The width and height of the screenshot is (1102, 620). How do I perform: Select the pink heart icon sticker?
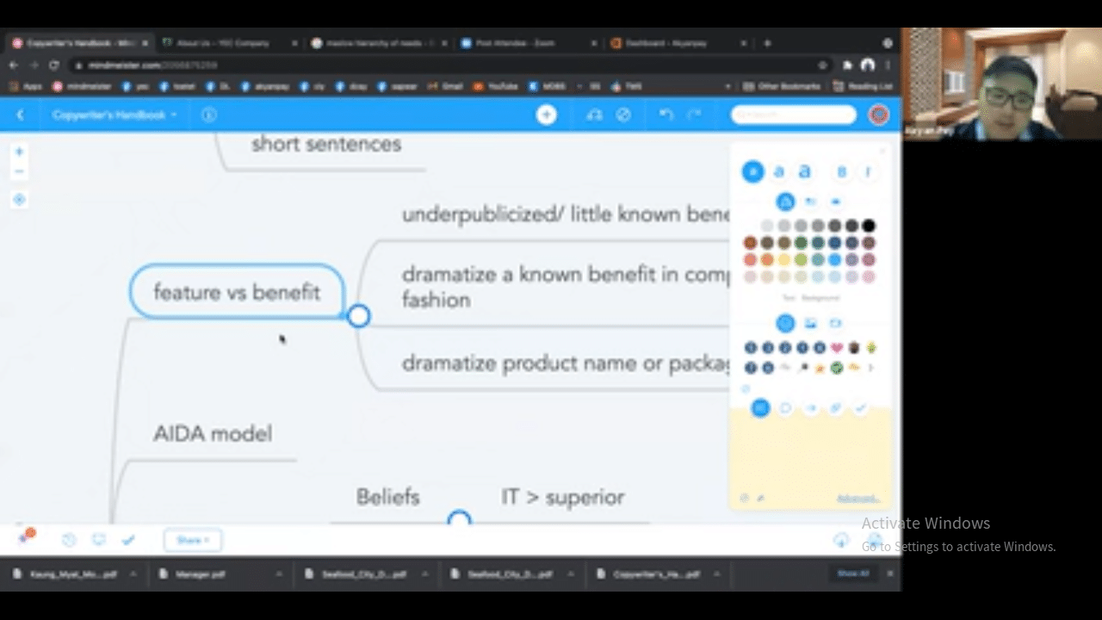tap(837, 348)
